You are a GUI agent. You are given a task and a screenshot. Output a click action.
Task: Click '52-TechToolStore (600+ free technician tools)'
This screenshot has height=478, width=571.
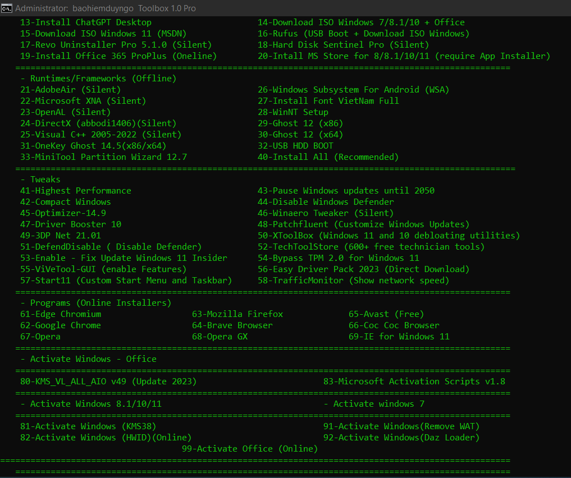371,247
